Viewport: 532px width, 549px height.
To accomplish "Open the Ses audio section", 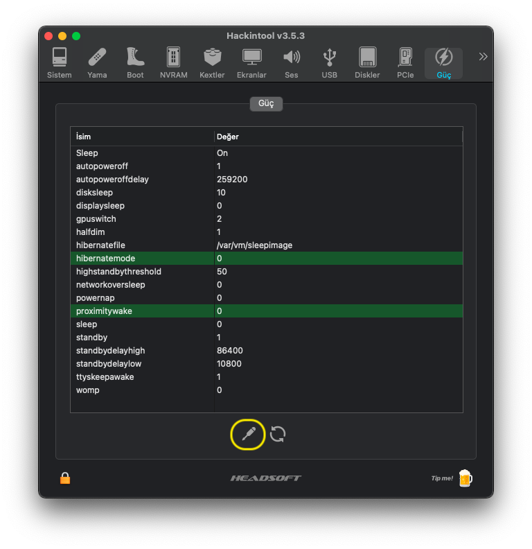I will 292,63.
